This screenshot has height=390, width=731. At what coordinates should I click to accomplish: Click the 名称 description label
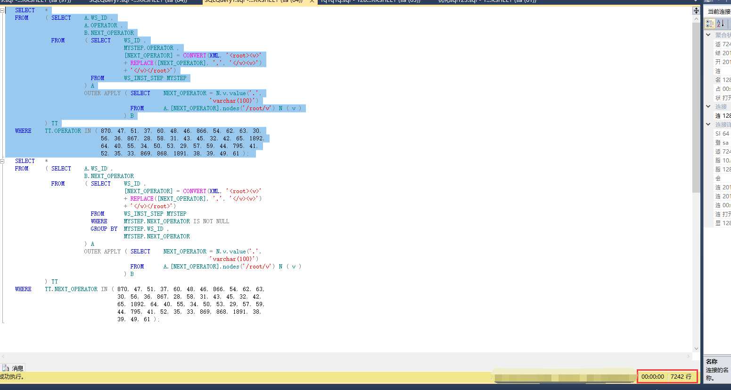coord(712,362)
